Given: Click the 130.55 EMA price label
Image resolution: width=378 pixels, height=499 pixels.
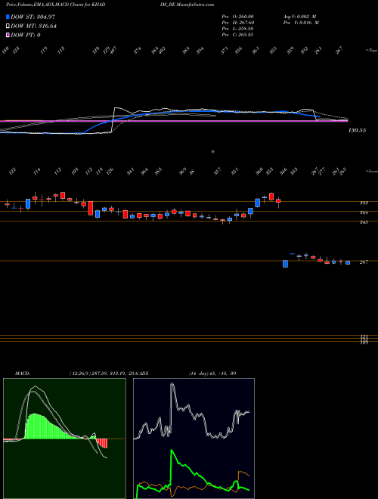Looking at the screenshot, I should click(357, 130).
